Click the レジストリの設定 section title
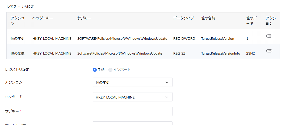The height and width of the screenshot is (125, 286). click(20, 7)
